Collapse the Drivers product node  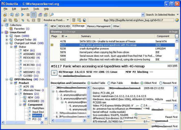pos(16,94)
